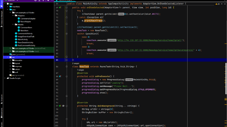Click the @ annotation gutter icon on line 97
The width and height of the screenshot is (227, 127).
tap(63, 106)
